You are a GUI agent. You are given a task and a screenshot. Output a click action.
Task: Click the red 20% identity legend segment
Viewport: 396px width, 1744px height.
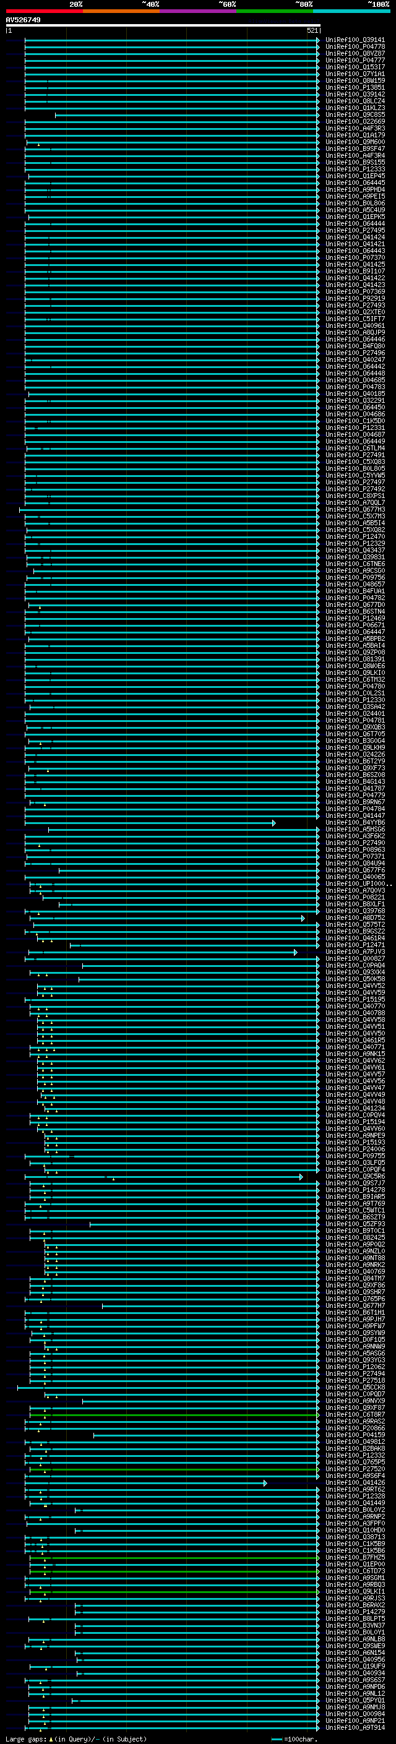click(44, 12)
